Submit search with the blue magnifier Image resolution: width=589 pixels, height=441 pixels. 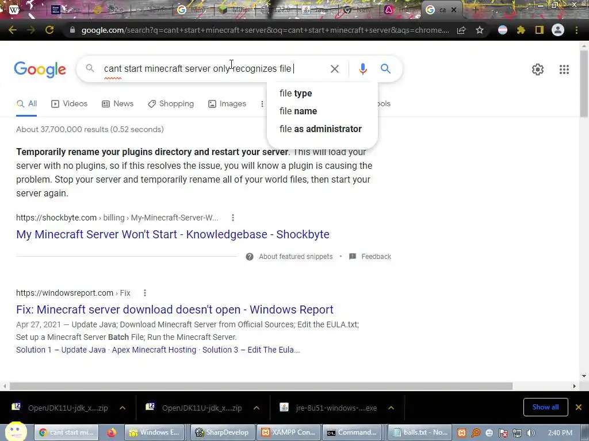[x=385, y=69]
